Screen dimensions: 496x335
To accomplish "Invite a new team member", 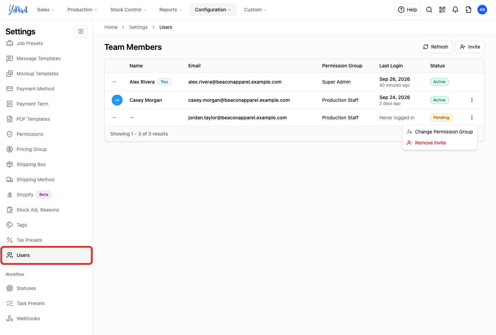I will pyautogui.click(x=470, y=47).
